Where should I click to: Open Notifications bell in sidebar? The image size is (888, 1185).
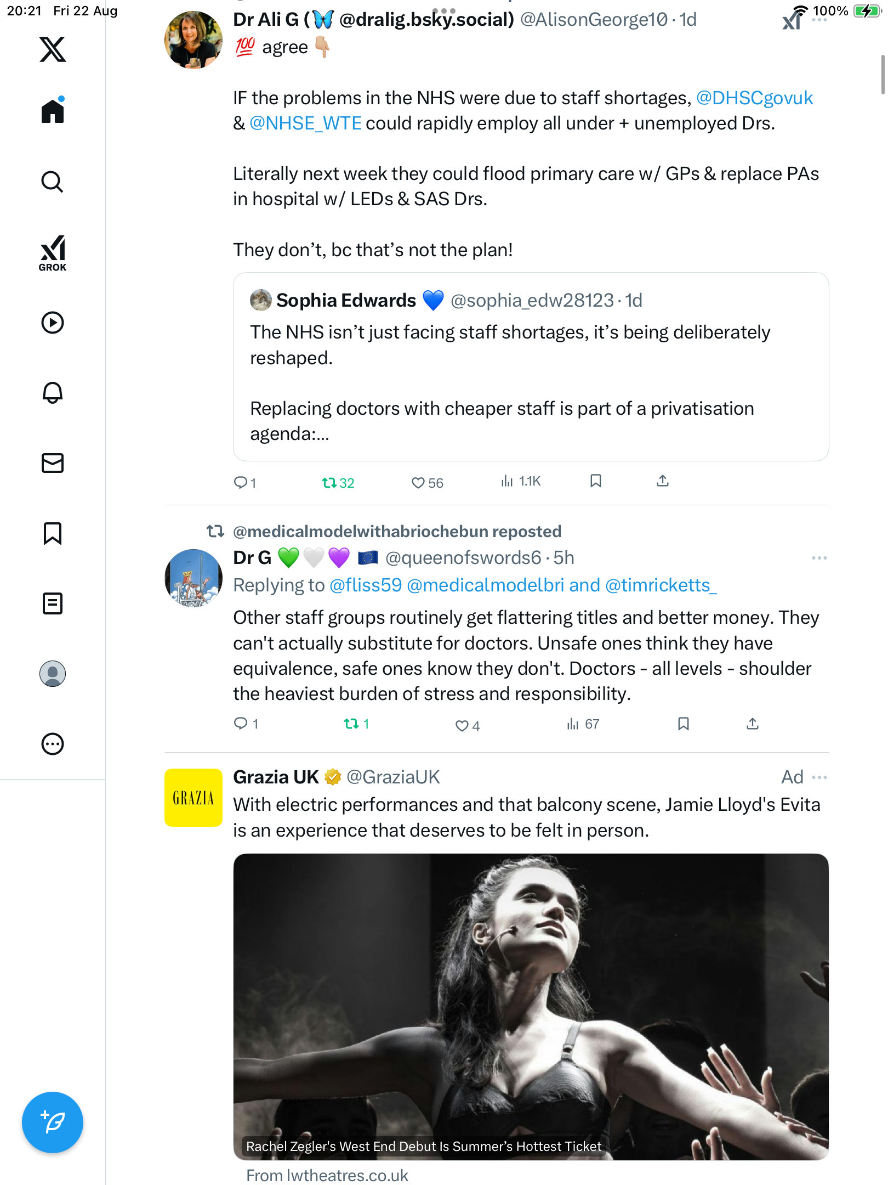coord(53,393)
